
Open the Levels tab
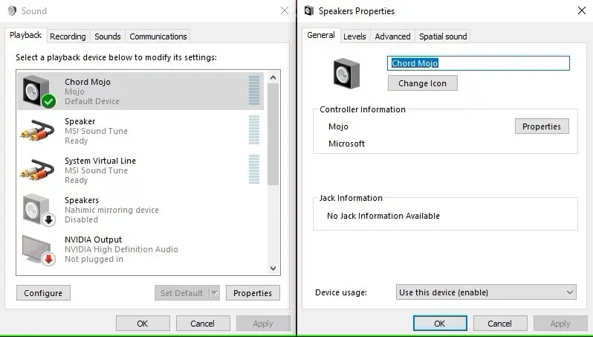pos(354,36)
